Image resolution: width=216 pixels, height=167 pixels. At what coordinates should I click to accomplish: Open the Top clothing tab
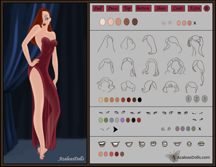[127, 8]
